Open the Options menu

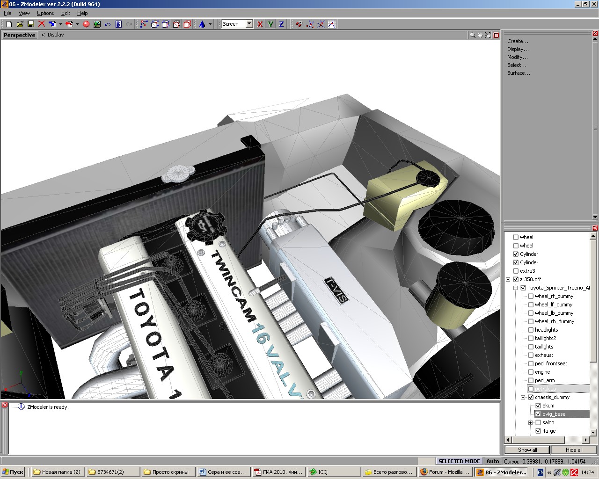45,13
